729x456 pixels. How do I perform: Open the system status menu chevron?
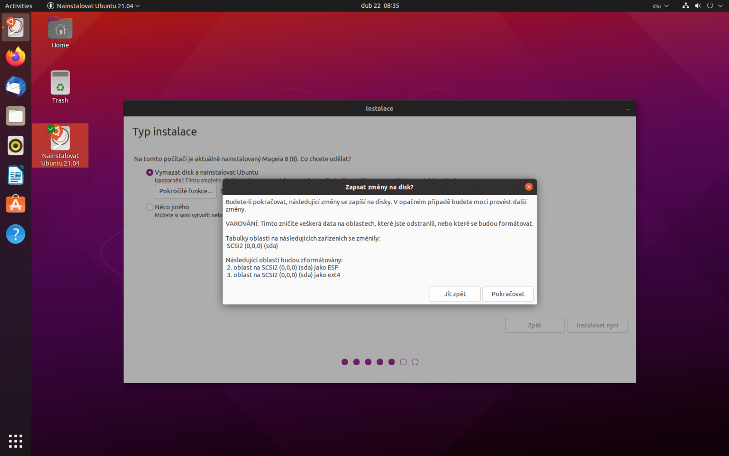[720, 6]
